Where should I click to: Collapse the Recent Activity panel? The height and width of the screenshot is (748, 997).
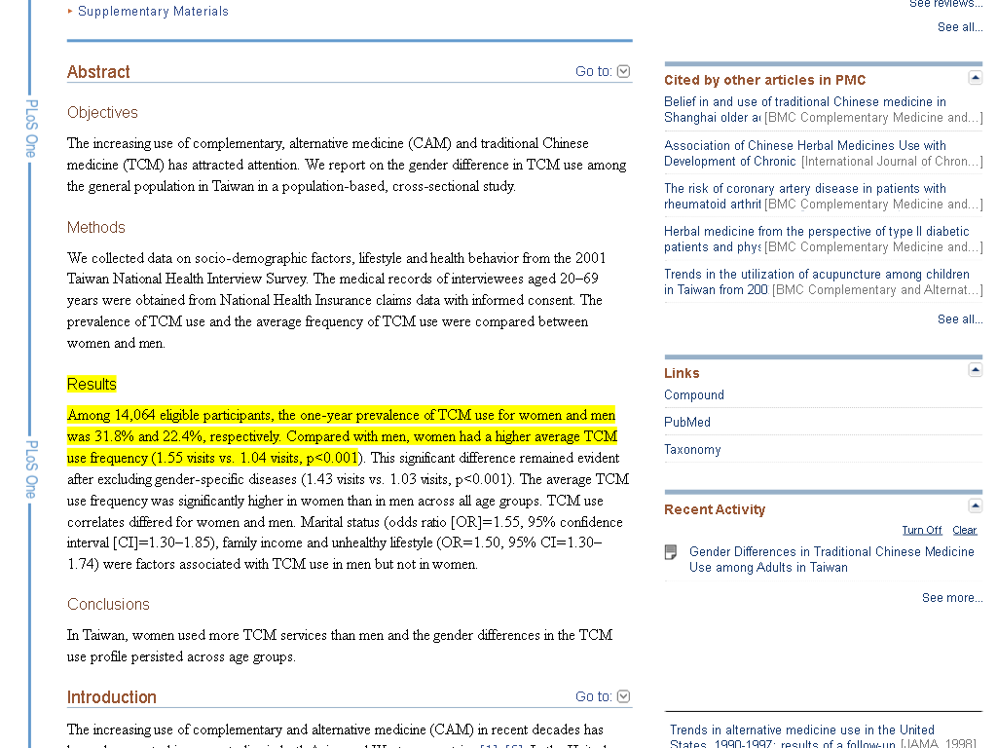(975, 505)
